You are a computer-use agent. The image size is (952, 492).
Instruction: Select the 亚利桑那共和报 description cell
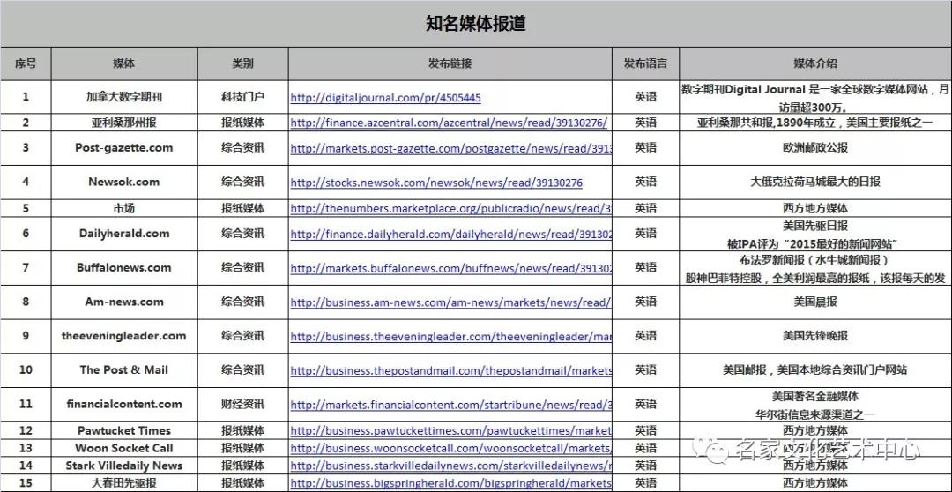click(x=815, y=122)
